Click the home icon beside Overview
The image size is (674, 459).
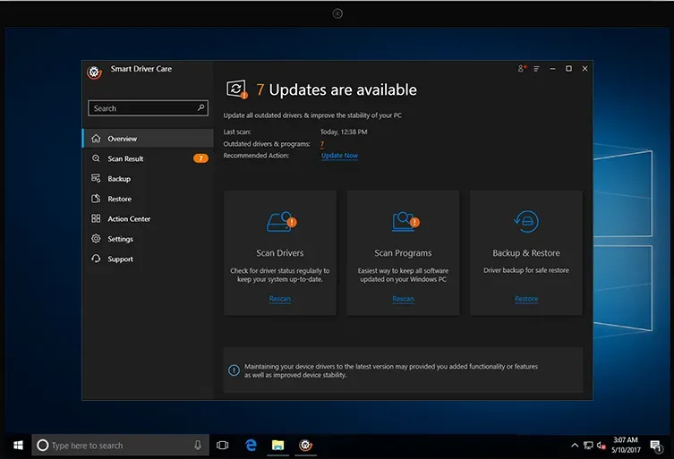pyautogui.click(x=96, y=139)
